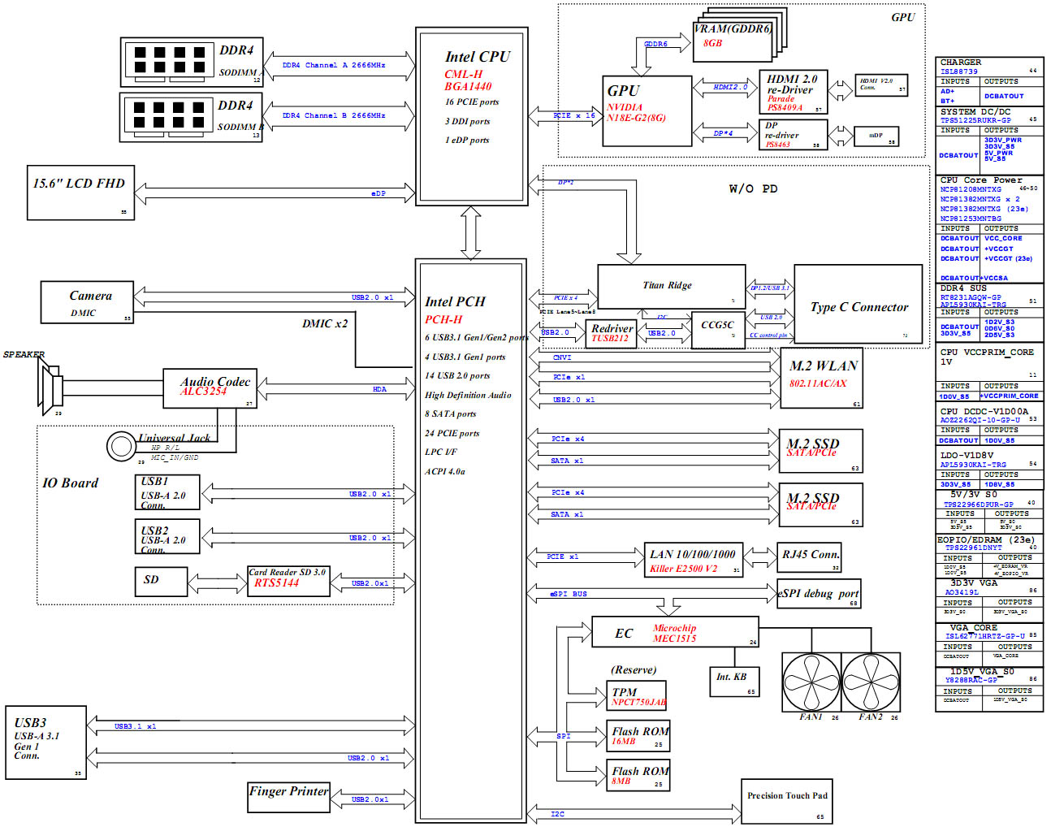The width and height of the screenshot is (1051, 827).
Task: Click the Int. KB block
Action: click(x=733, y=680)
